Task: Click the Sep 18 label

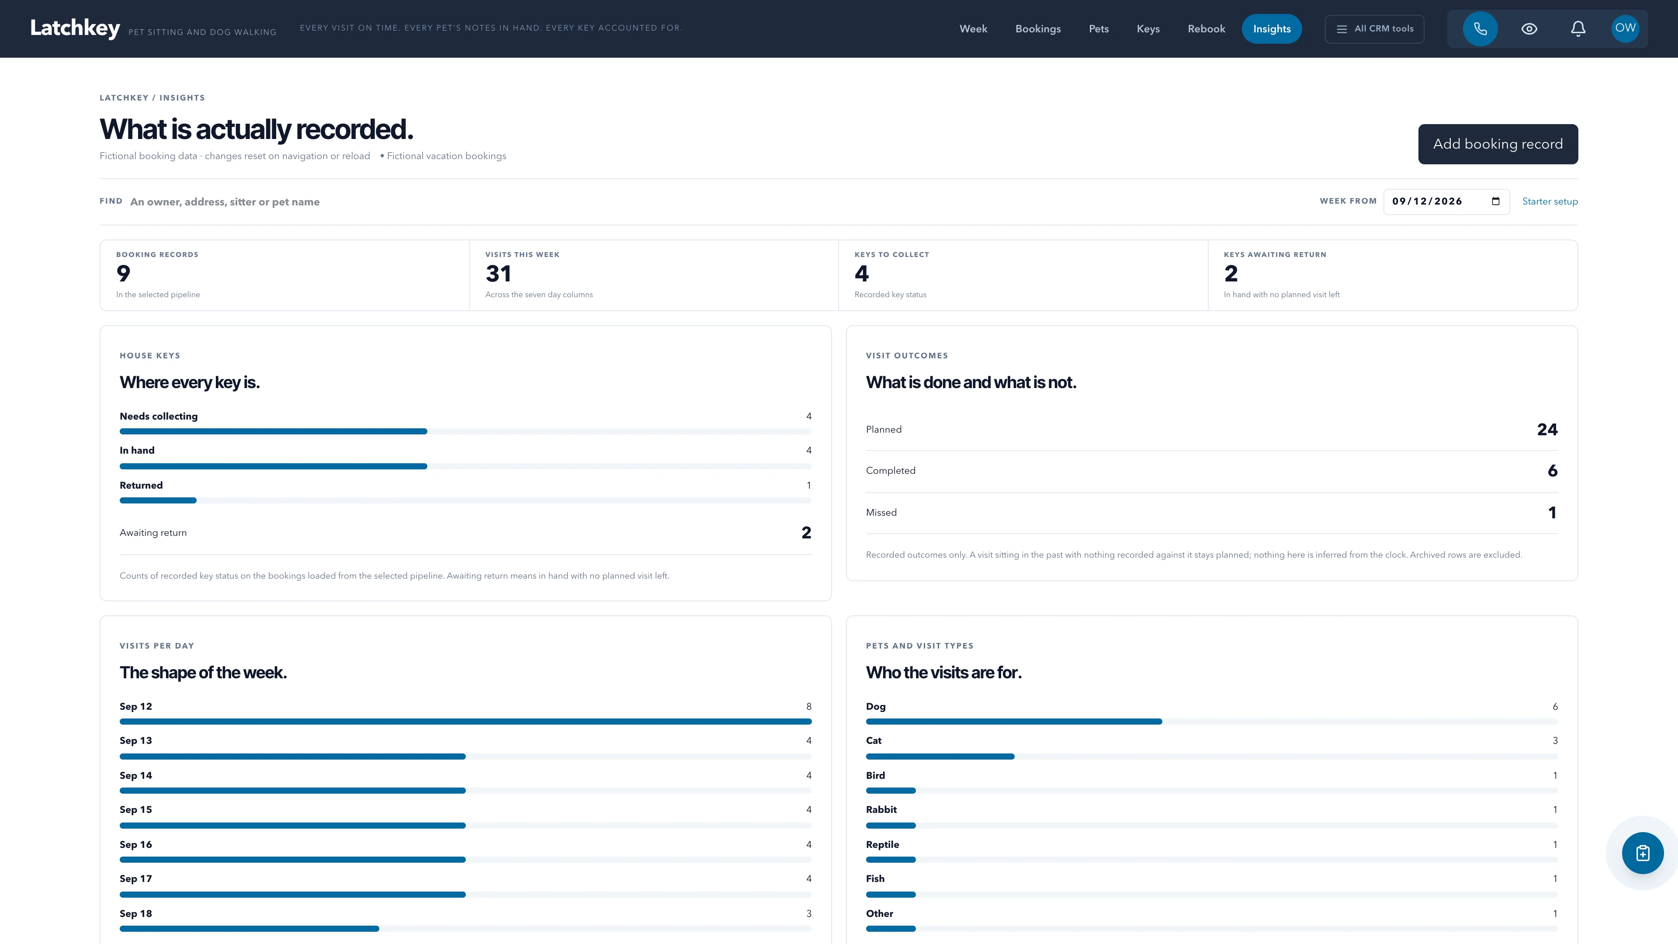Action: (x=135, y=913)
